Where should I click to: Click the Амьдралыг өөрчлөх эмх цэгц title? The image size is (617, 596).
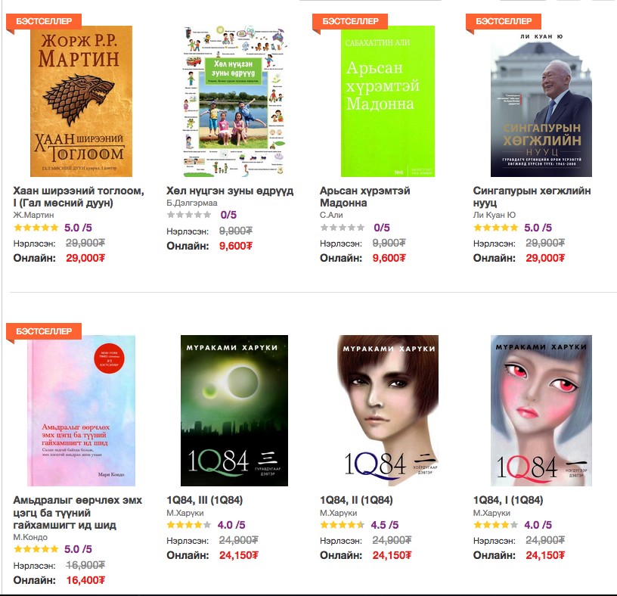[x=78, y=513]
